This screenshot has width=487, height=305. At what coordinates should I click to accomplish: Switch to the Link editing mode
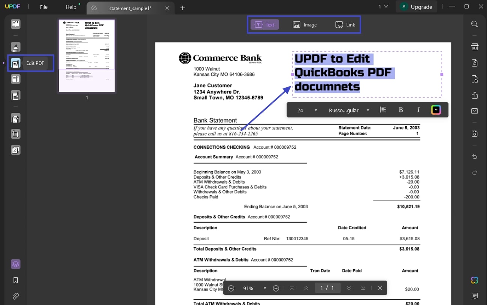click(345, 24)
